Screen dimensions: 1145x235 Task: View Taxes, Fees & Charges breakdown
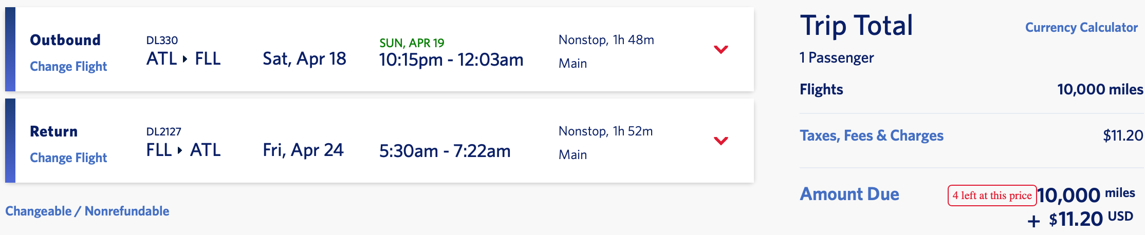point(872,136)
